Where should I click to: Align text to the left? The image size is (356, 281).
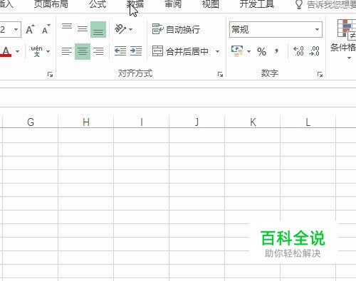[67, 51]
